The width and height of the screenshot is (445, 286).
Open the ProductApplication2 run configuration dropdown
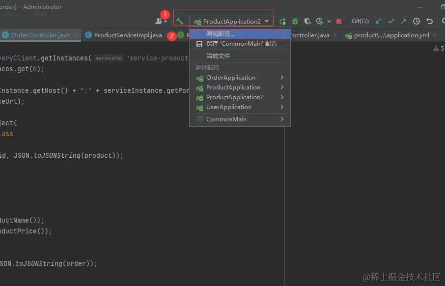231,21
